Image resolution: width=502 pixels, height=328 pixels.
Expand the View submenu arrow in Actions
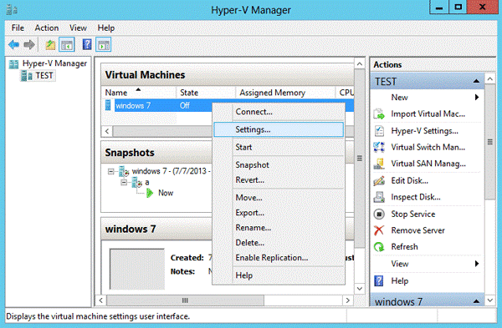[477, 264]
